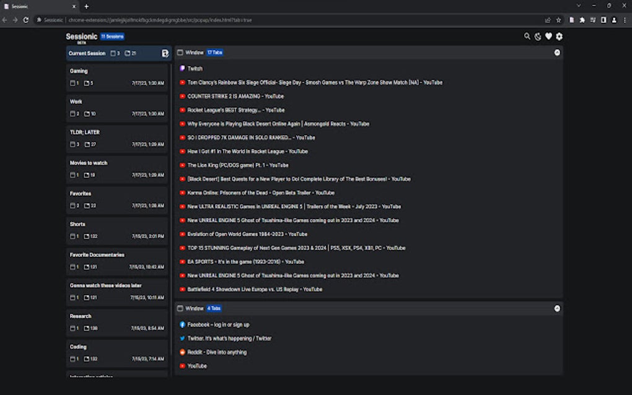Open the Twitch tab entry

coord(195,69)
